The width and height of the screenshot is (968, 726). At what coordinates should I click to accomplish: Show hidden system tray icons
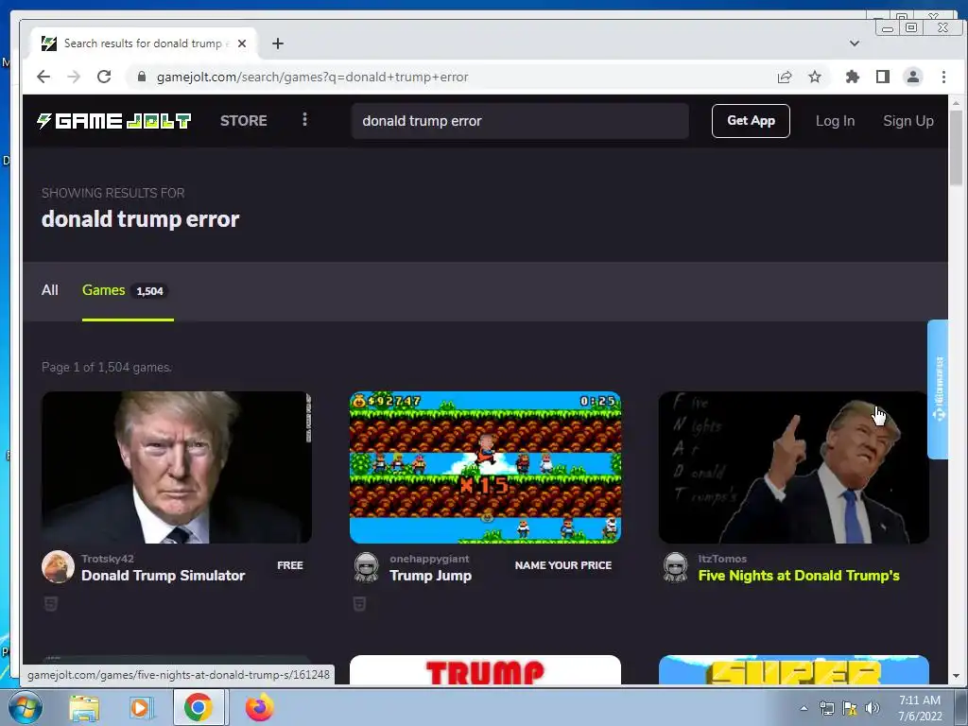804,708
